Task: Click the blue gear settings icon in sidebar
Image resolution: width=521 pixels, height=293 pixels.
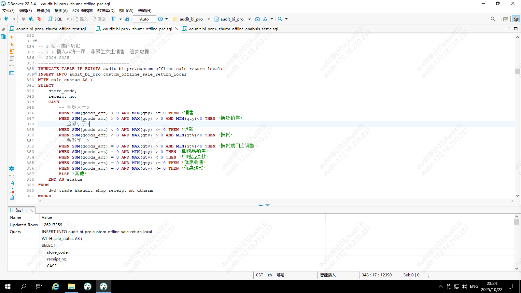Action: [12, 169]
